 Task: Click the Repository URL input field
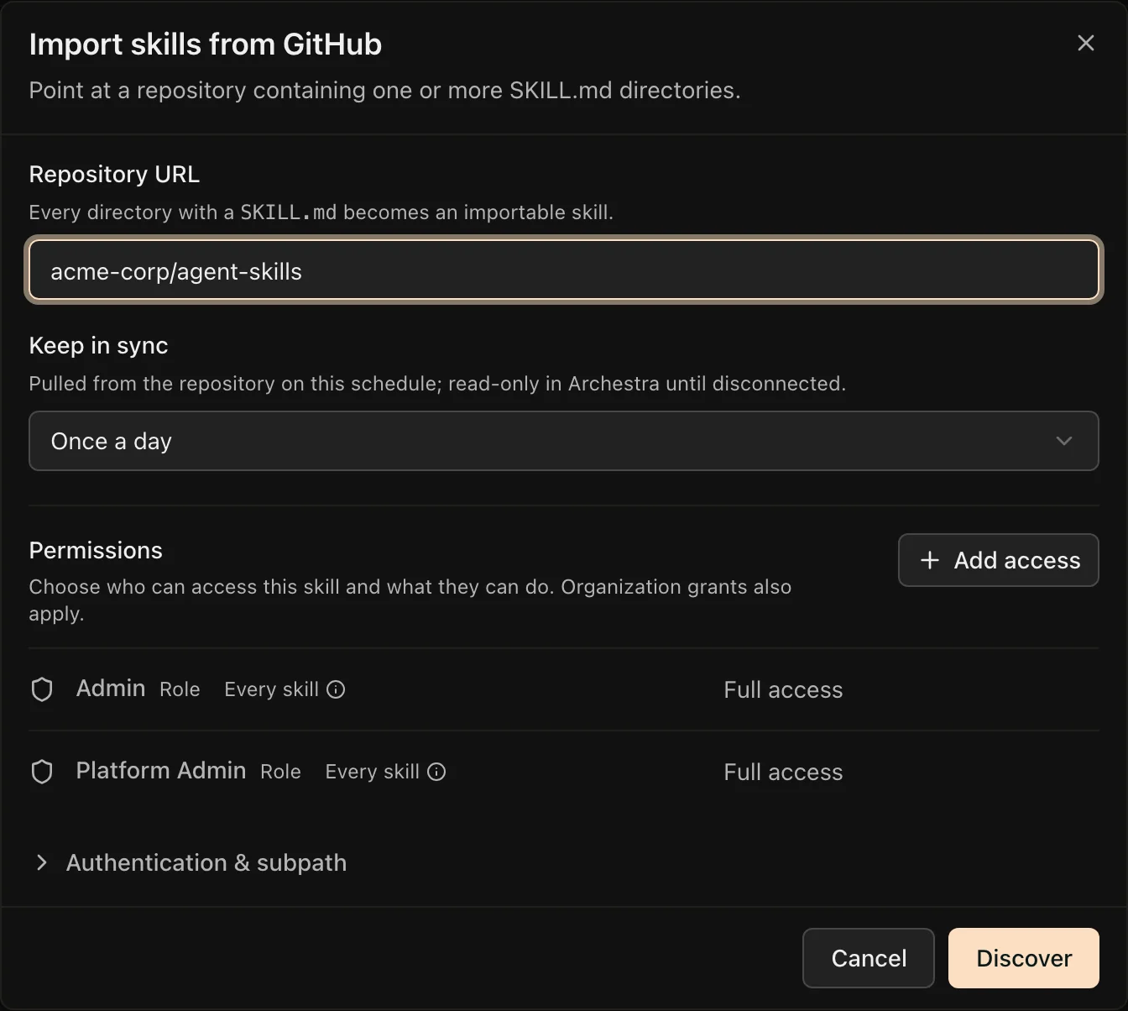564,270
